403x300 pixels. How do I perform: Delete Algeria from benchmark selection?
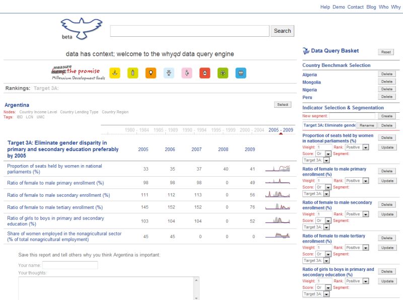tap(387, 74)
